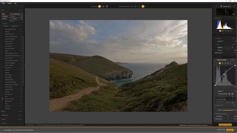Select the Film Efex: Vintage filter
This screenshot has width=237, height=133.
tap(9, 65)
